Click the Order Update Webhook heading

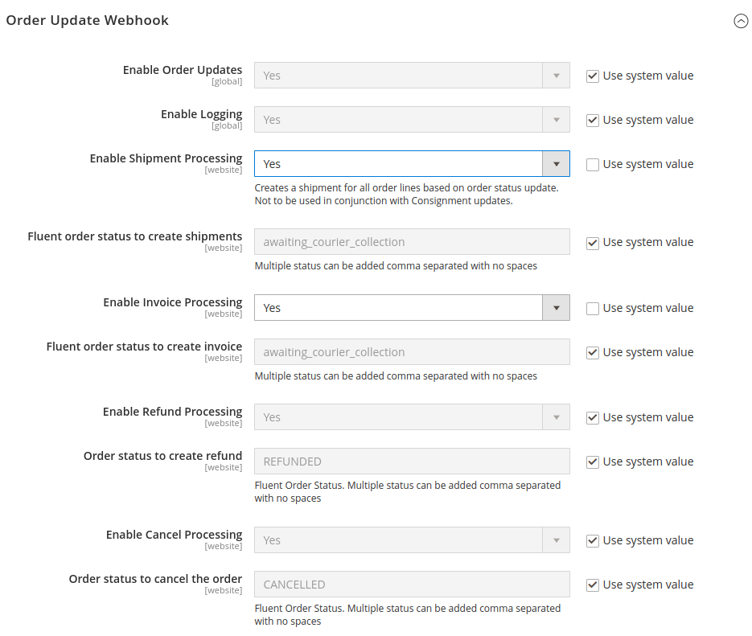88,21
